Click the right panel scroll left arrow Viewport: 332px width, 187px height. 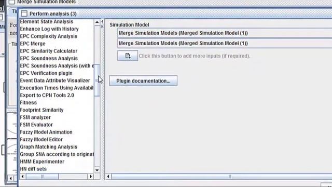108,177
